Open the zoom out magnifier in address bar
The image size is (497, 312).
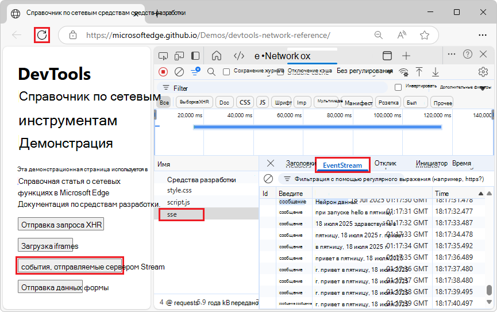tap(379, 35)
